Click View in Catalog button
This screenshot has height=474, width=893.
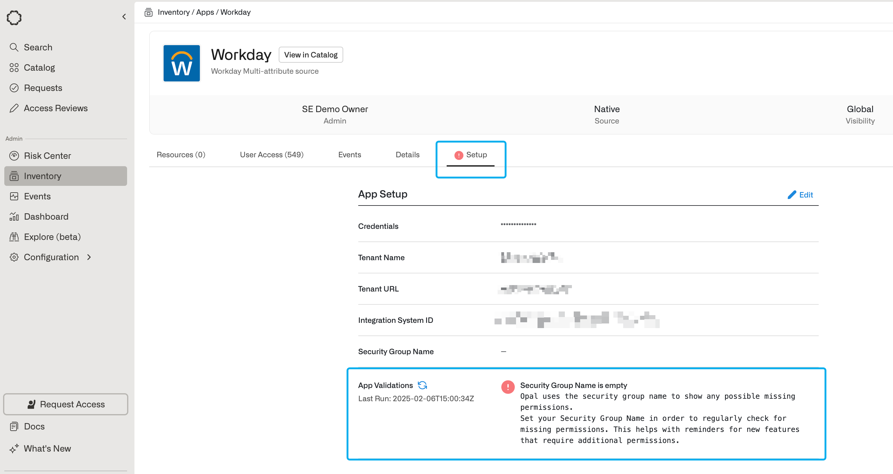coord(311,55)
